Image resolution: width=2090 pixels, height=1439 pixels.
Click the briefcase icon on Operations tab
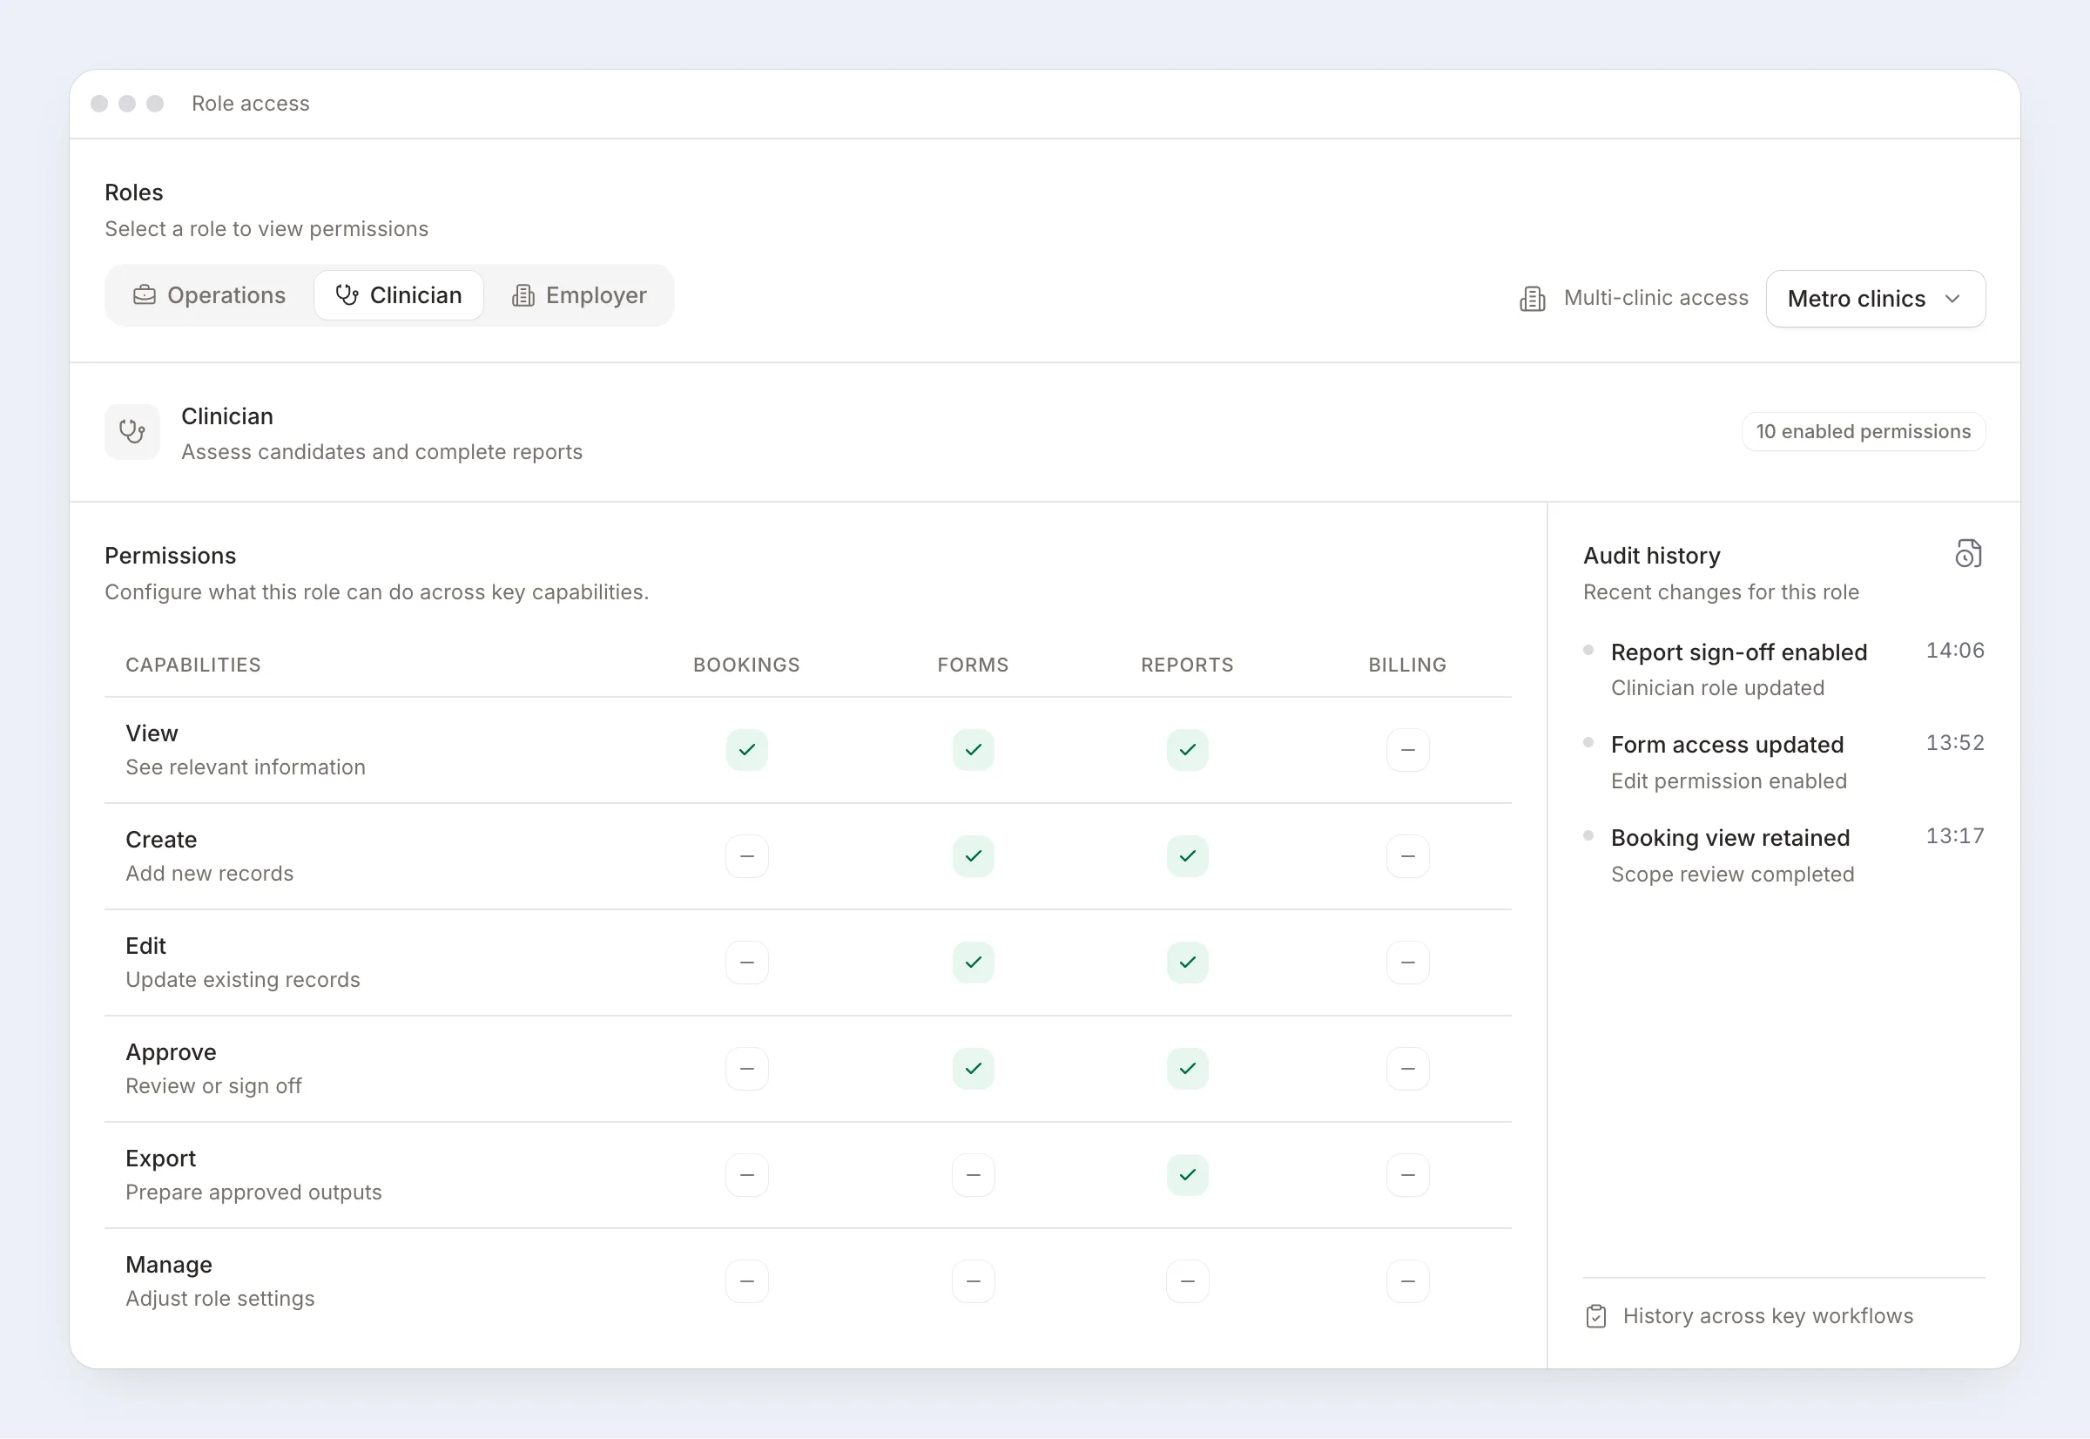click(145, 294)
